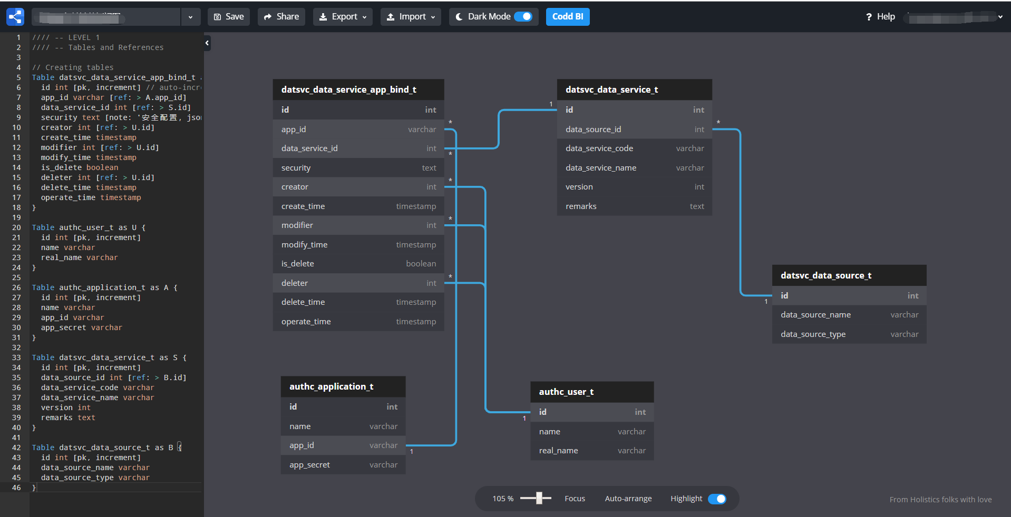Click the Auto-arrange button
Screen dimensions: 1011x517
(x=628, y=499)
